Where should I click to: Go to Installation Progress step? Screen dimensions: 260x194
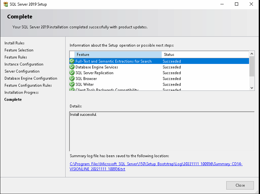point(22,93)
